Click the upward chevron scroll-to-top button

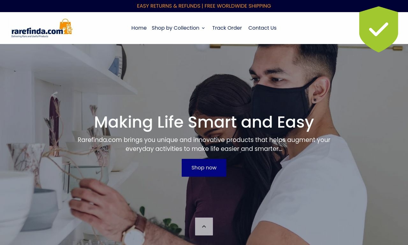[x=204, y=226]
